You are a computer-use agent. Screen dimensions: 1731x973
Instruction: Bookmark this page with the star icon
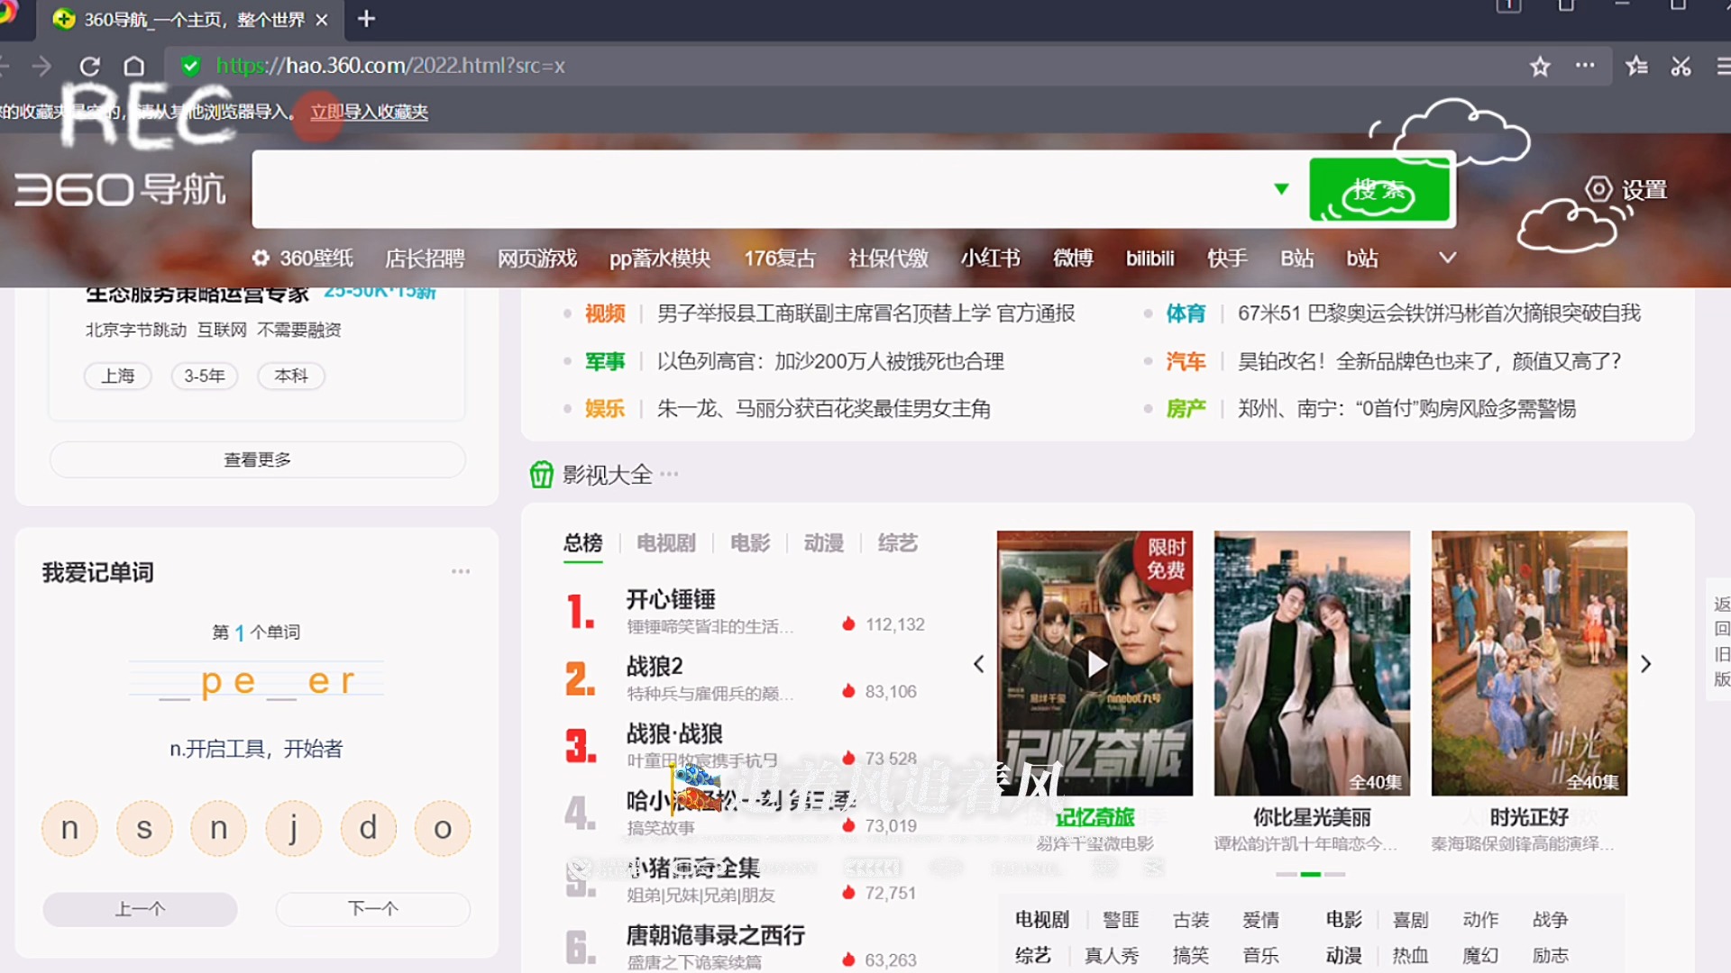pos(1540,66)
